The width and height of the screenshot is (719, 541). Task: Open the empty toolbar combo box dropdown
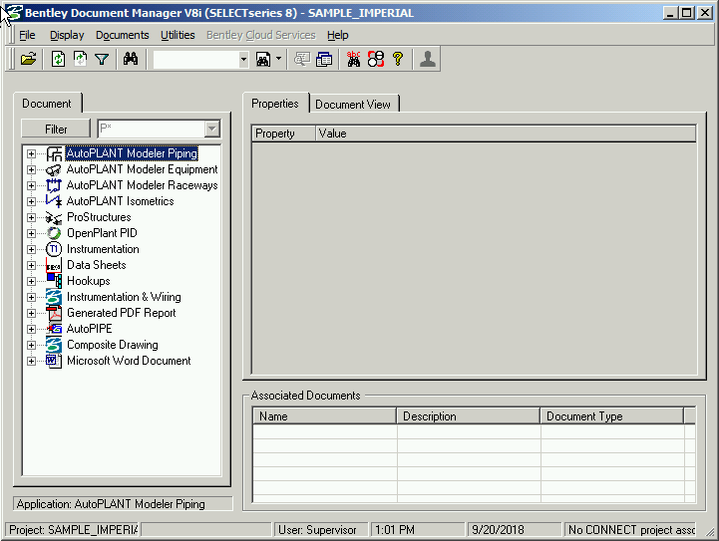tap(243, 60)
